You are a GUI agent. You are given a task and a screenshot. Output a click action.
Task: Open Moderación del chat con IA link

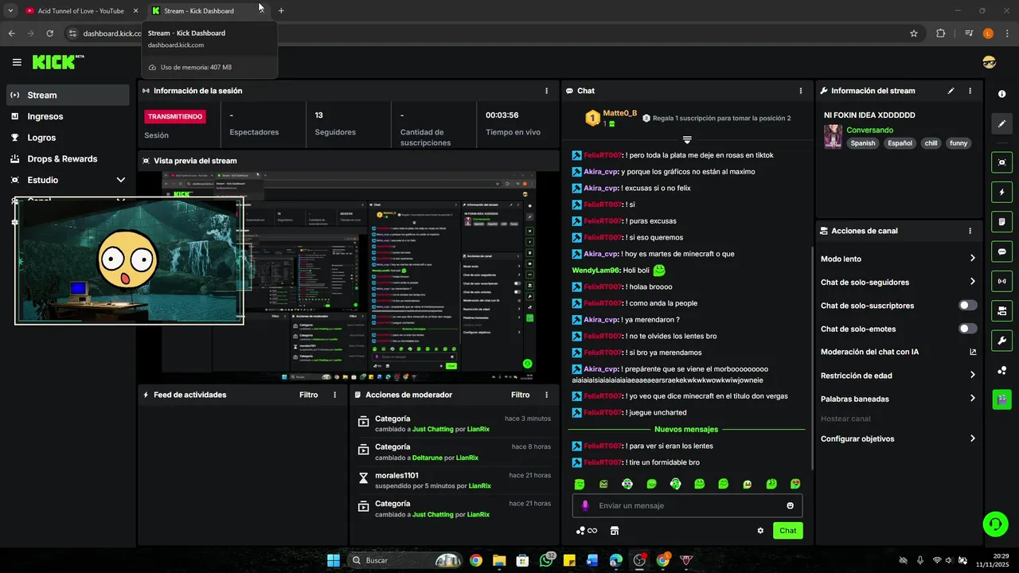click(x=897, y=352)
